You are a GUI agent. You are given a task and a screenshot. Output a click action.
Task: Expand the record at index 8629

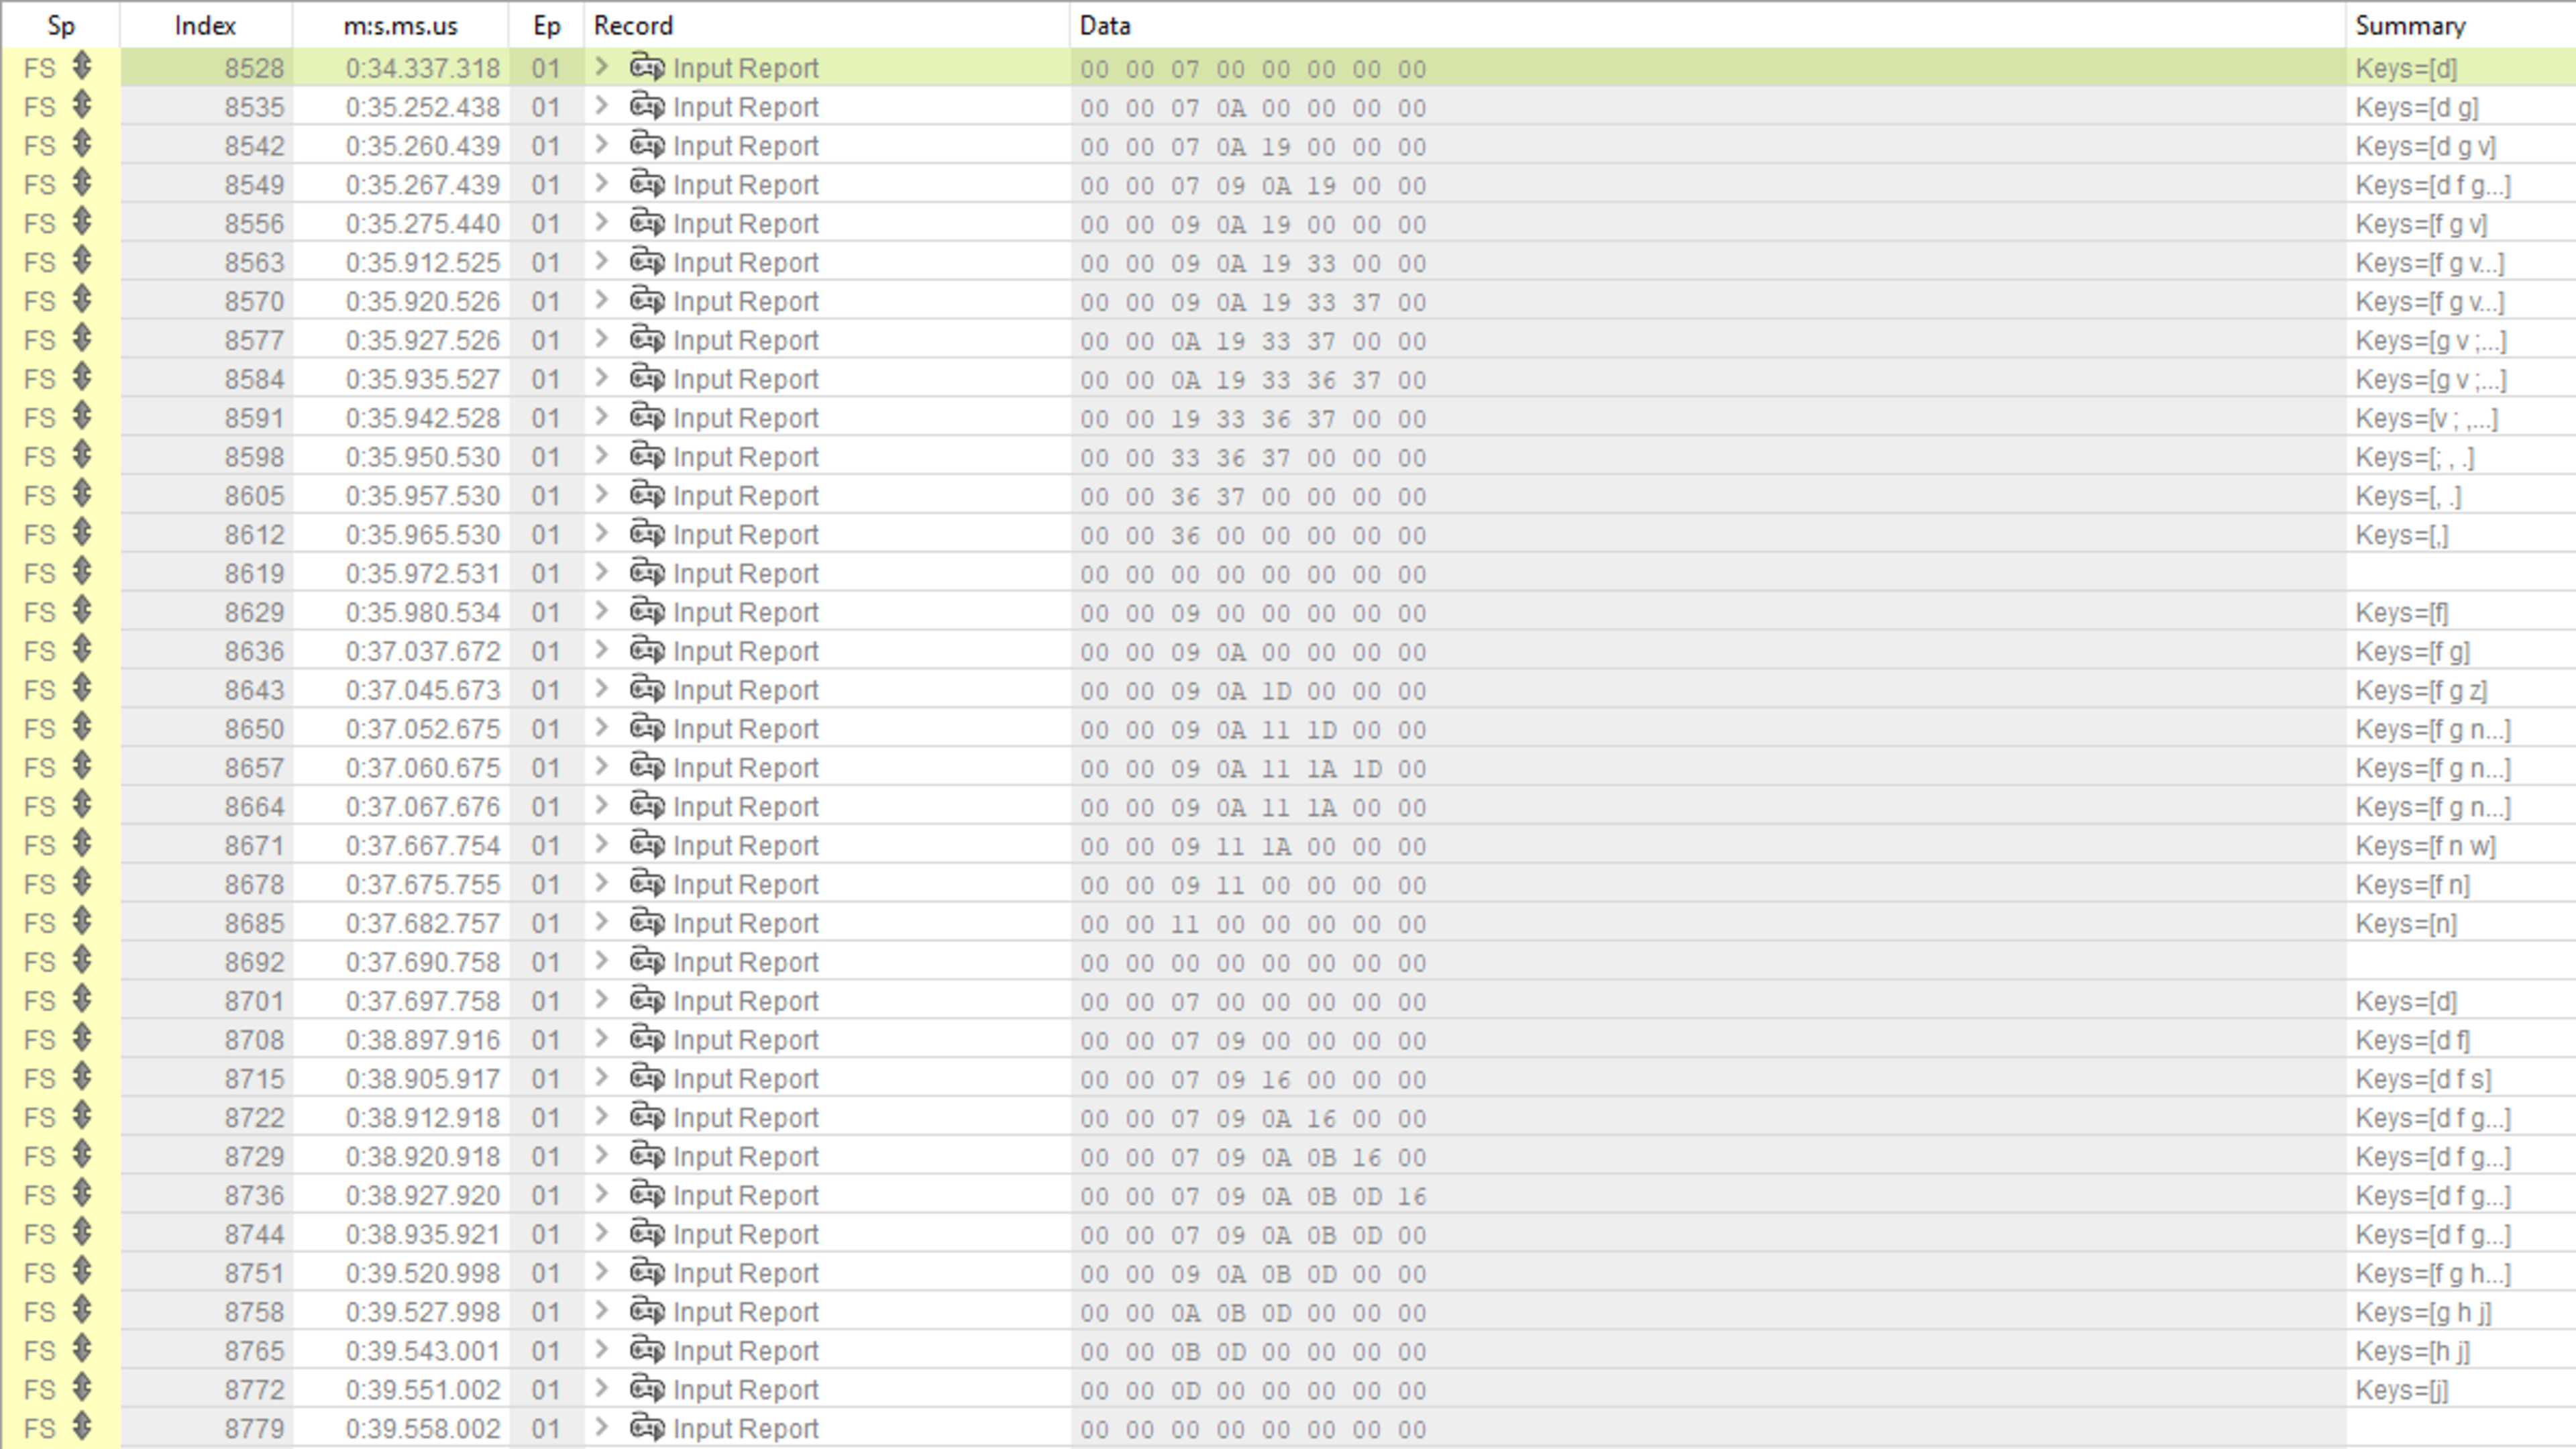click(601, 611)
